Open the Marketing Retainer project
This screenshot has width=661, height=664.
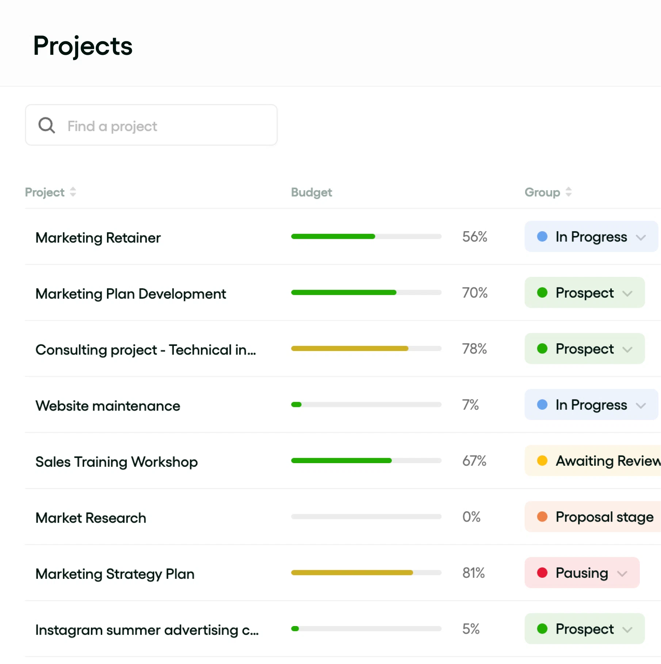[98, 238]
